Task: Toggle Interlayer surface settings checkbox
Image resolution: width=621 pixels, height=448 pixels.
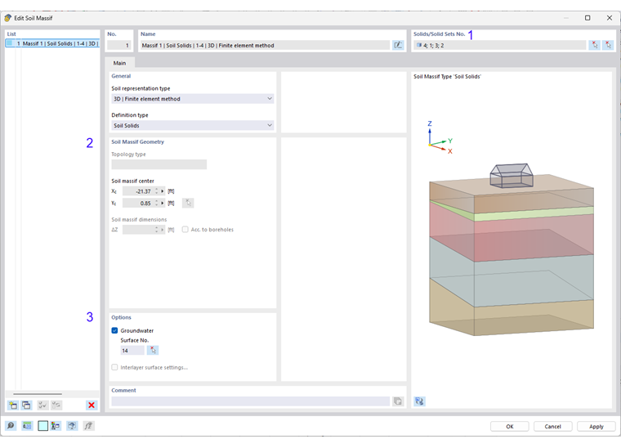Action: point(114,367)
